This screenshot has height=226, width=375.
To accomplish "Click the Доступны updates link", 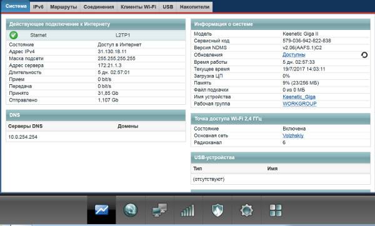I will pyautogui.click(x=294, y=55).
